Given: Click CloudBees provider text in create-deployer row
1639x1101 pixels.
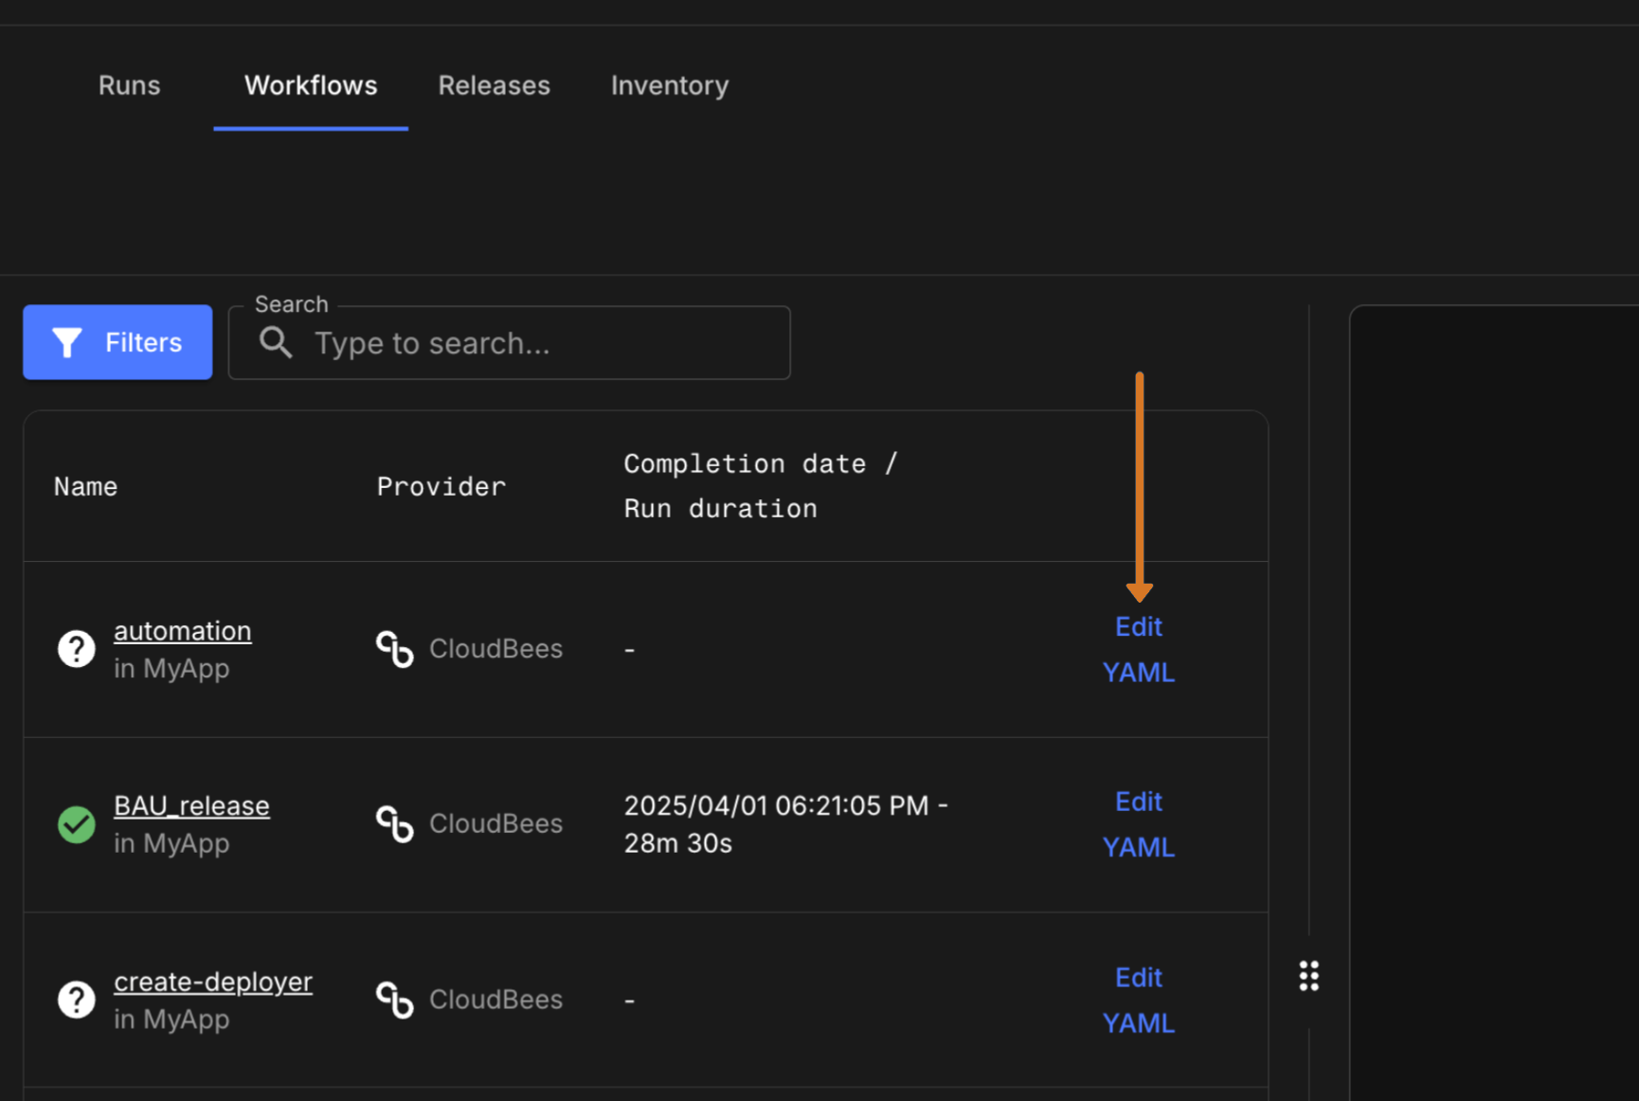Looking at the screenshot, I should (x=495, y=1000).
